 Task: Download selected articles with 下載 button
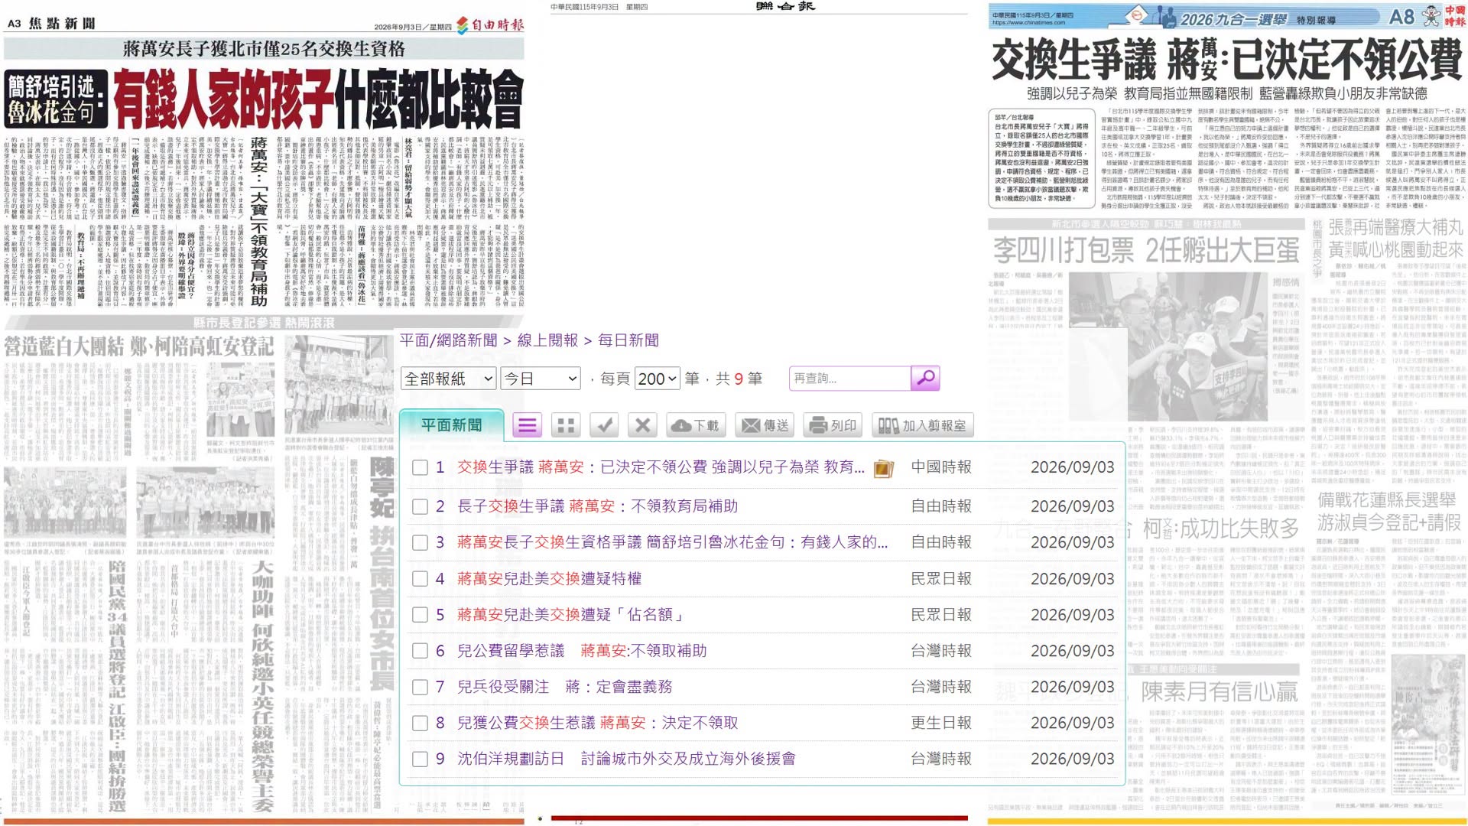[x=697, y=425]
